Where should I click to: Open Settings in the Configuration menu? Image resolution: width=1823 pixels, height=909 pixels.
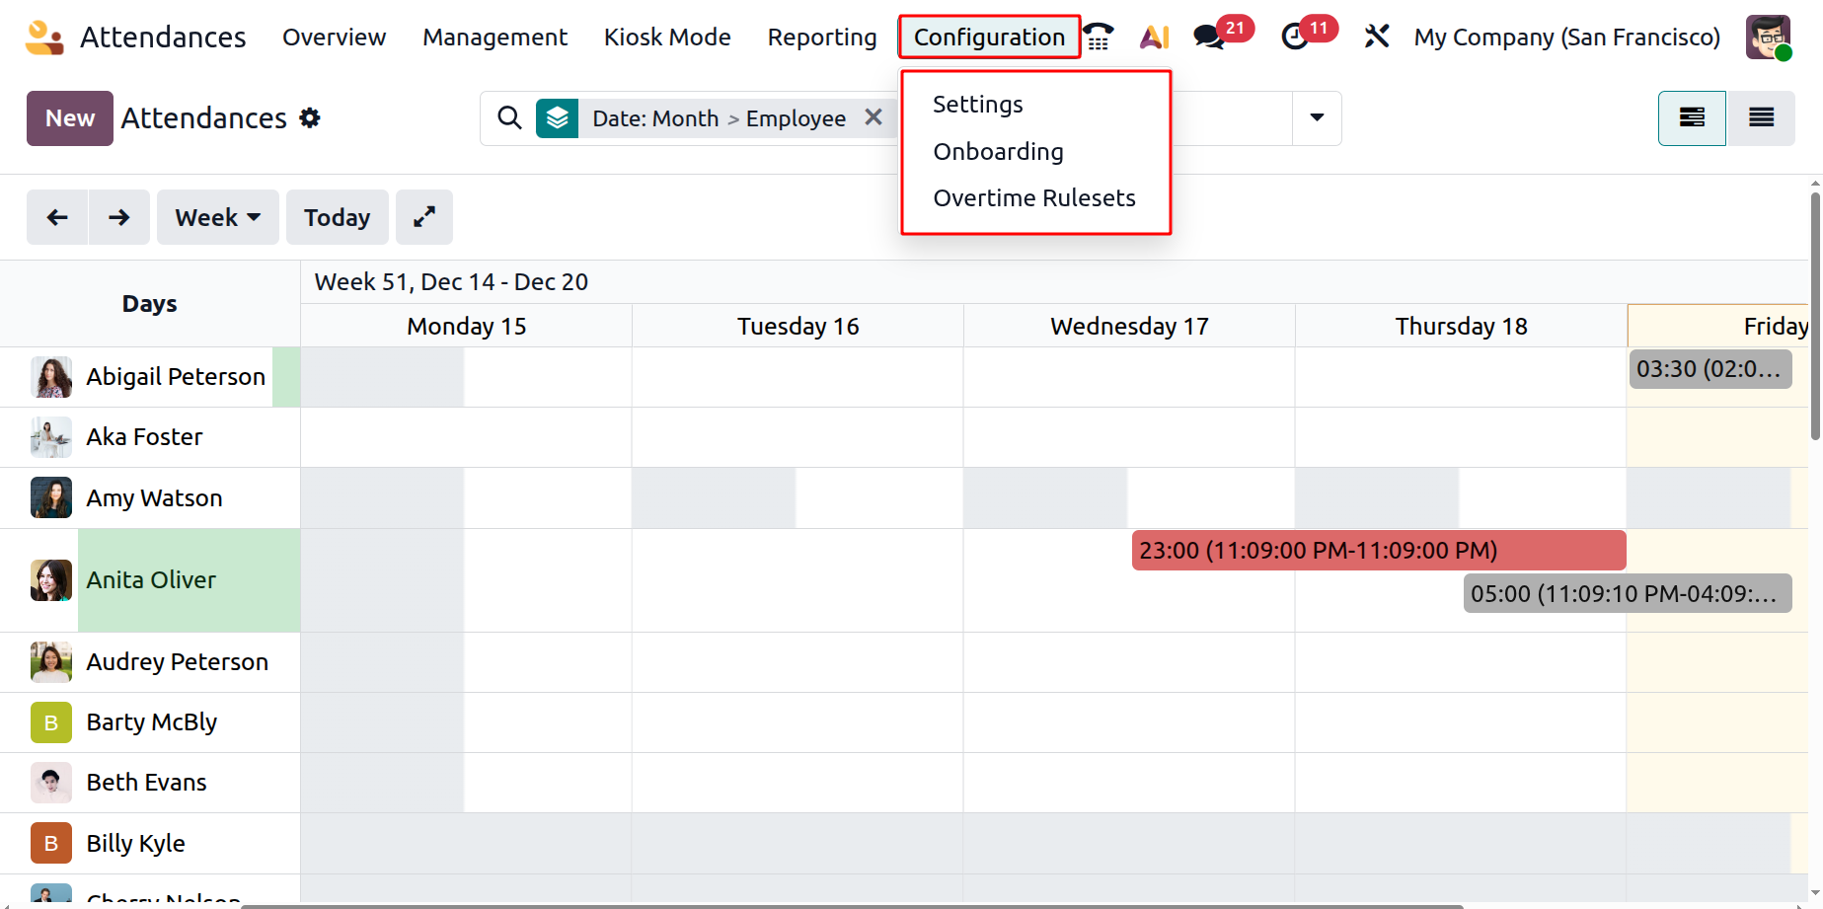point(978,105)
